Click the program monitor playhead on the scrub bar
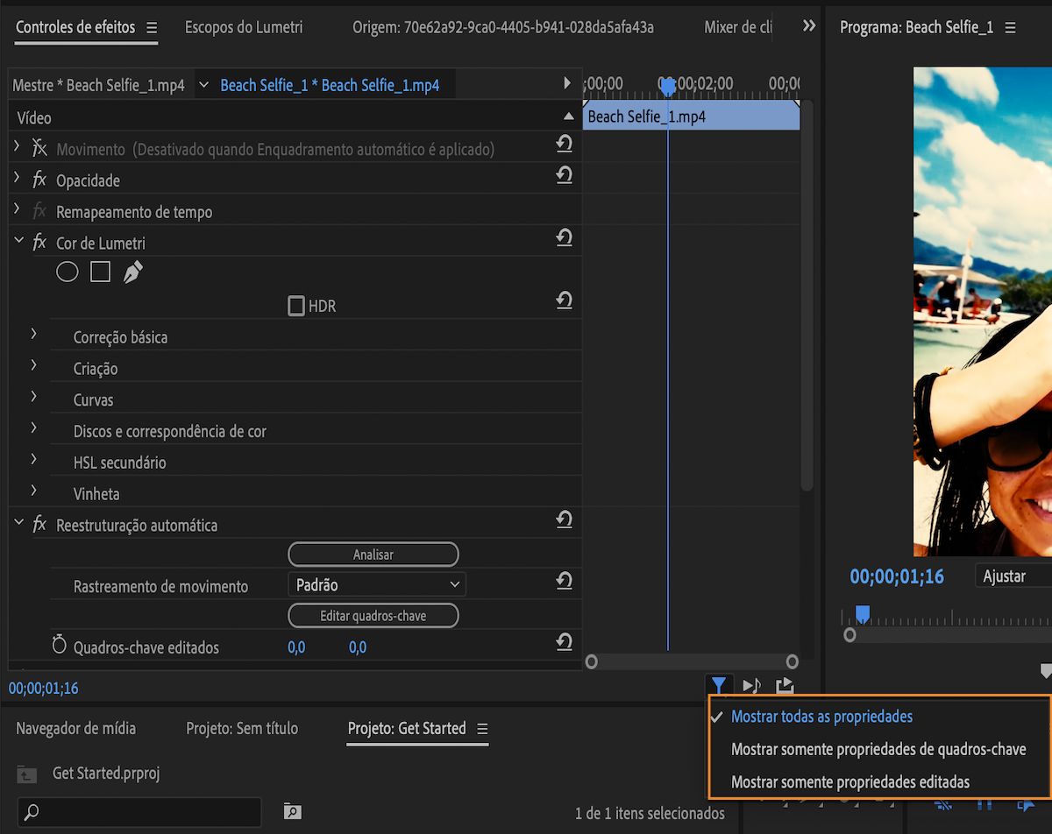The image size is (1052, 834). tap(863, 614)
